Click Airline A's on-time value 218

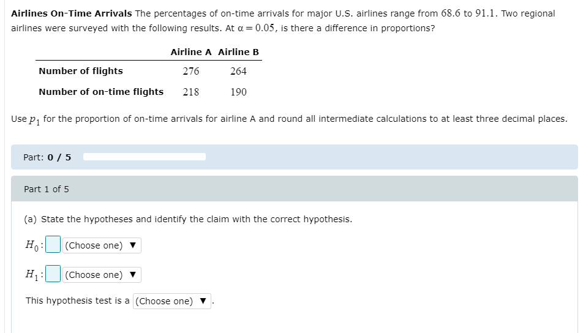pos(190,92)
